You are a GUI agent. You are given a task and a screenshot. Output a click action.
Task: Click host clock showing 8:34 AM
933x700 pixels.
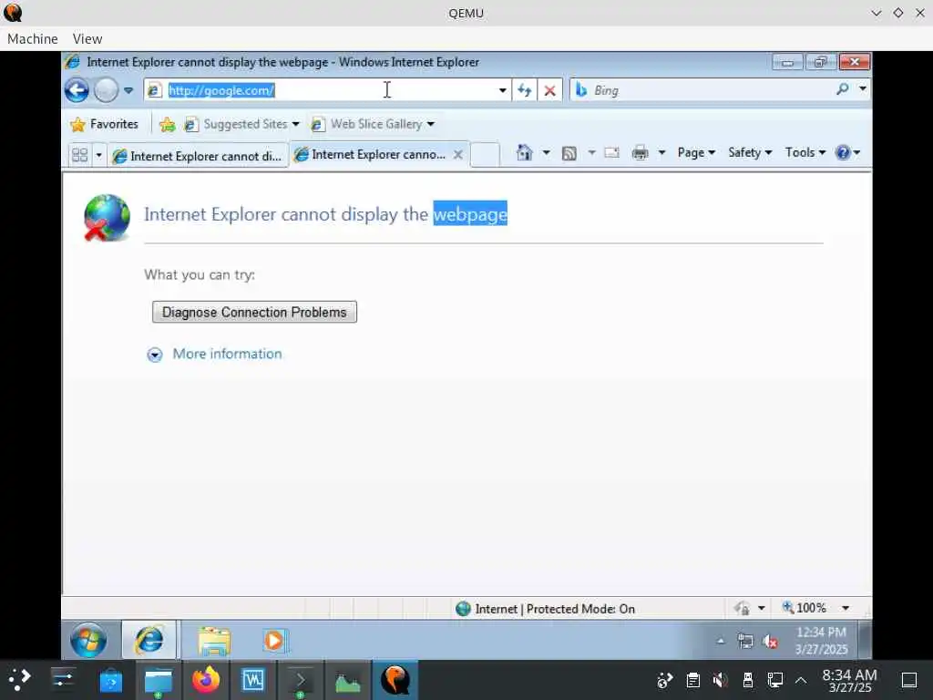850,680
